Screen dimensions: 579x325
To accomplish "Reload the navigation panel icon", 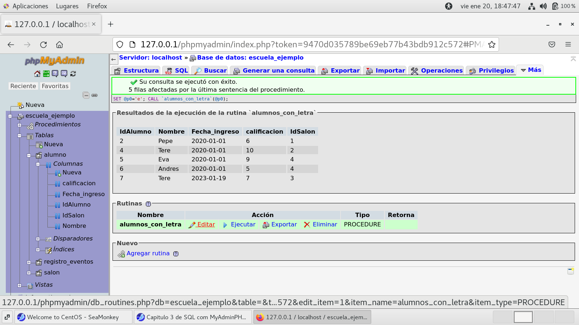I will tap(73, 74).
